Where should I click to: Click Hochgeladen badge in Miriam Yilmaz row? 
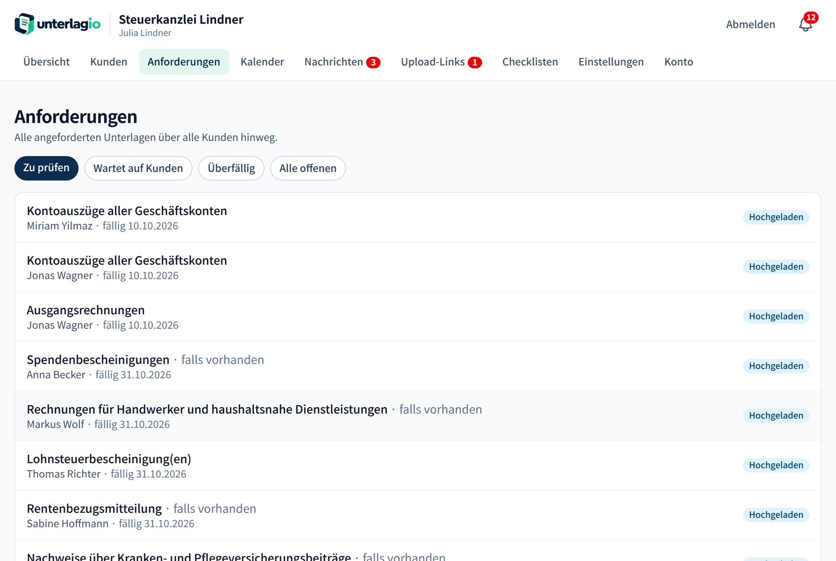pyautogui.click(x=776, y=217)
